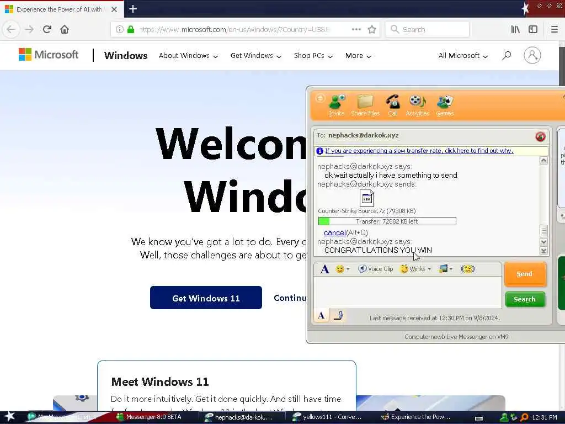Click the smiley emoticon icon
The image size is (565, 424).
[339, 269]
